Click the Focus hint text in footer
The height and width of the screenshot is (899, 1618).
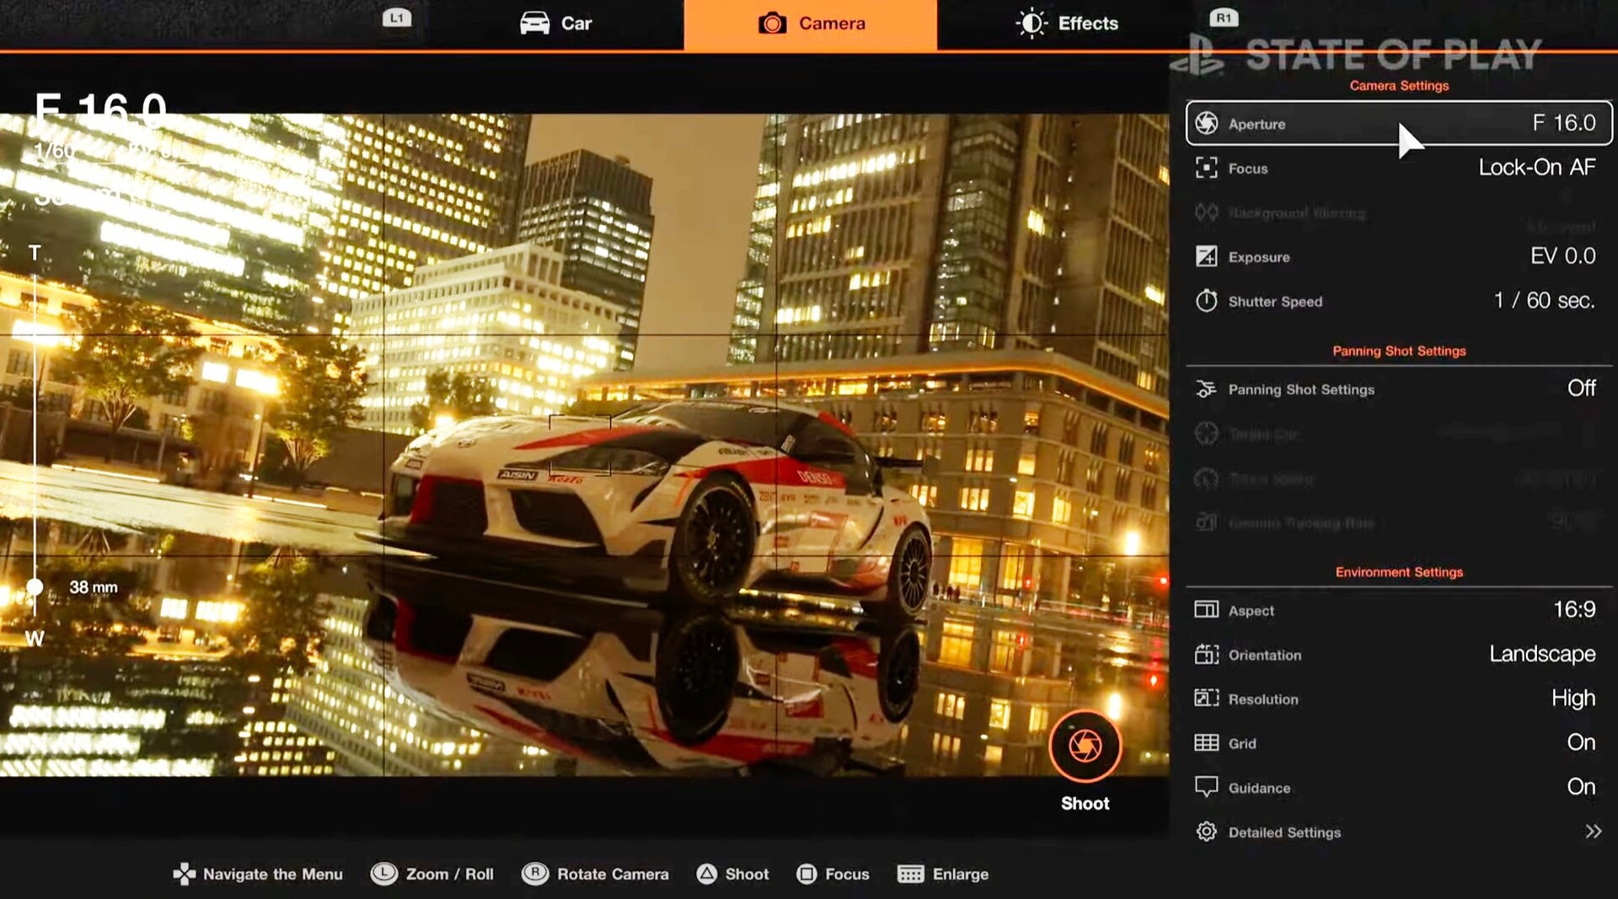(x=847, y=875)
